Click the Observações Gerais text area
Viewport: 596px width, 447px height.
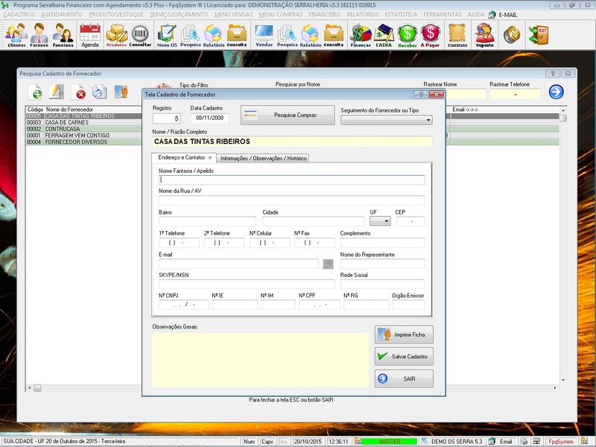coord(260,360)
